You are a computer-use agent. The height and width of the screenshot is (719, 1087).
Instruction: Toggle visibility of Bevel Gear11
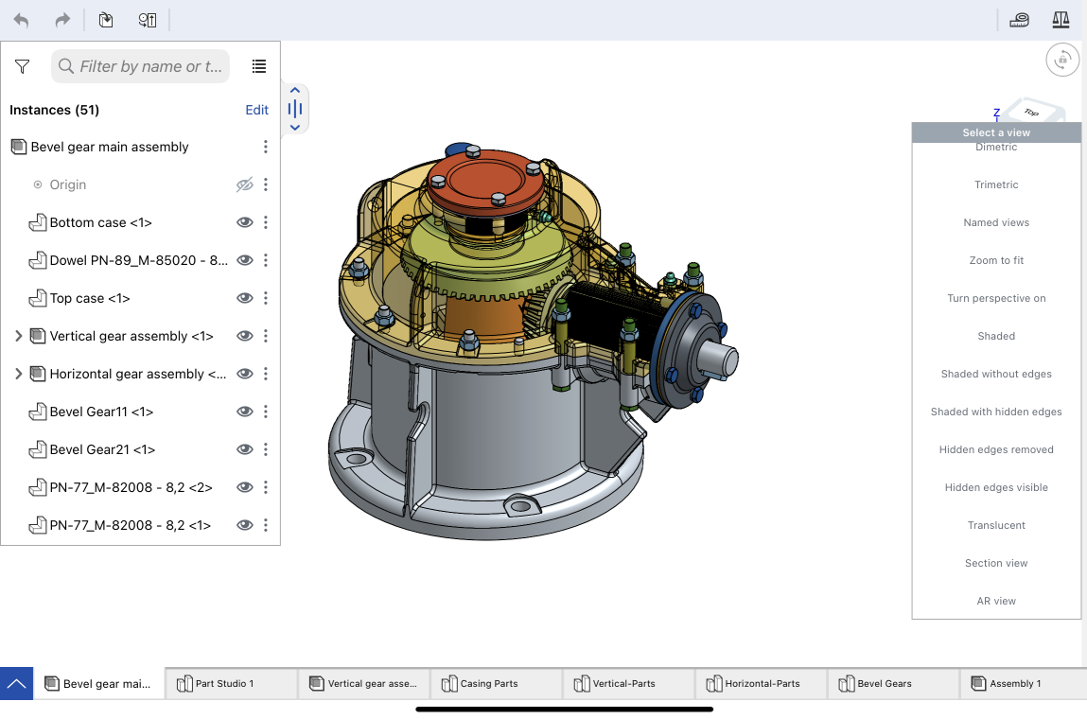click(245, 412)
